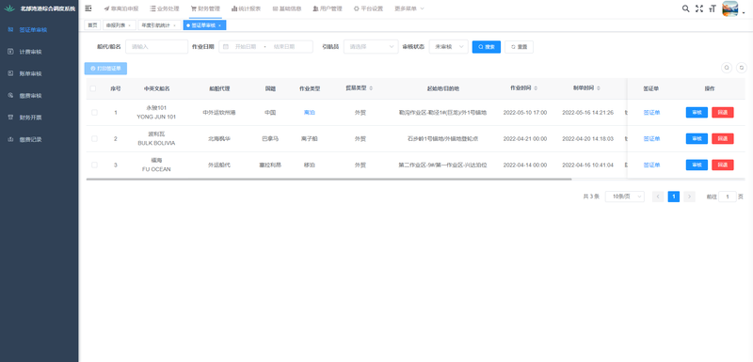Viewport: 753px width, 362px height.
Task: Check the row checkbox for YONG JUN 101
Action: (x=94, y=112)
